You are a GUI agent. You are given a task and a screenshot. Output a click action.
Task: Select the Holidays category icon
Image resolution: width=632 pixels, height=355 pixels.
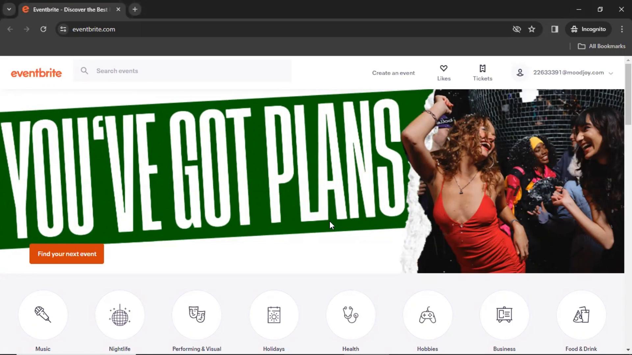point(274,315)
